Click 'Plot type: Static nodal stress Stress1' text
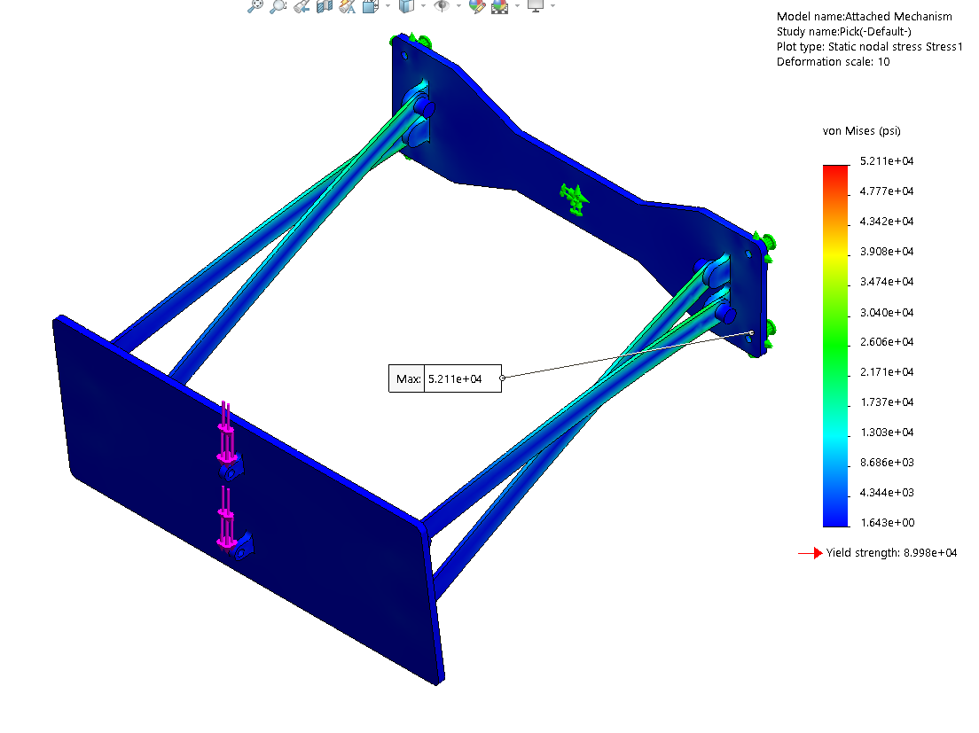The width and height of the screenshot is (979, 733). click(870, 47)
